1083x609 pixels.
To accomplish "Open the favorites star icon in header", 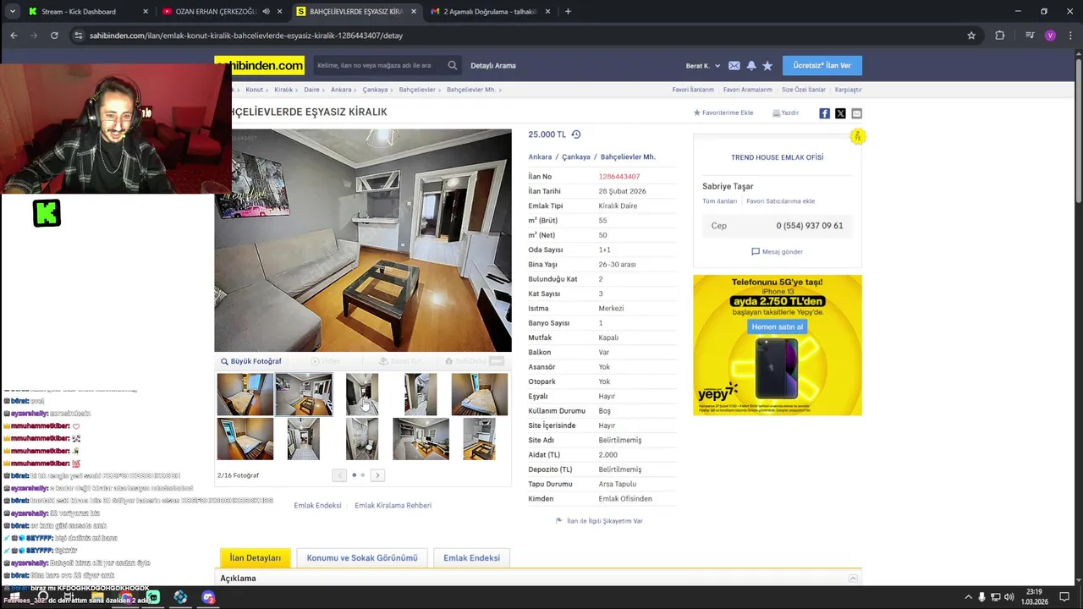I will tap(767, 66).
